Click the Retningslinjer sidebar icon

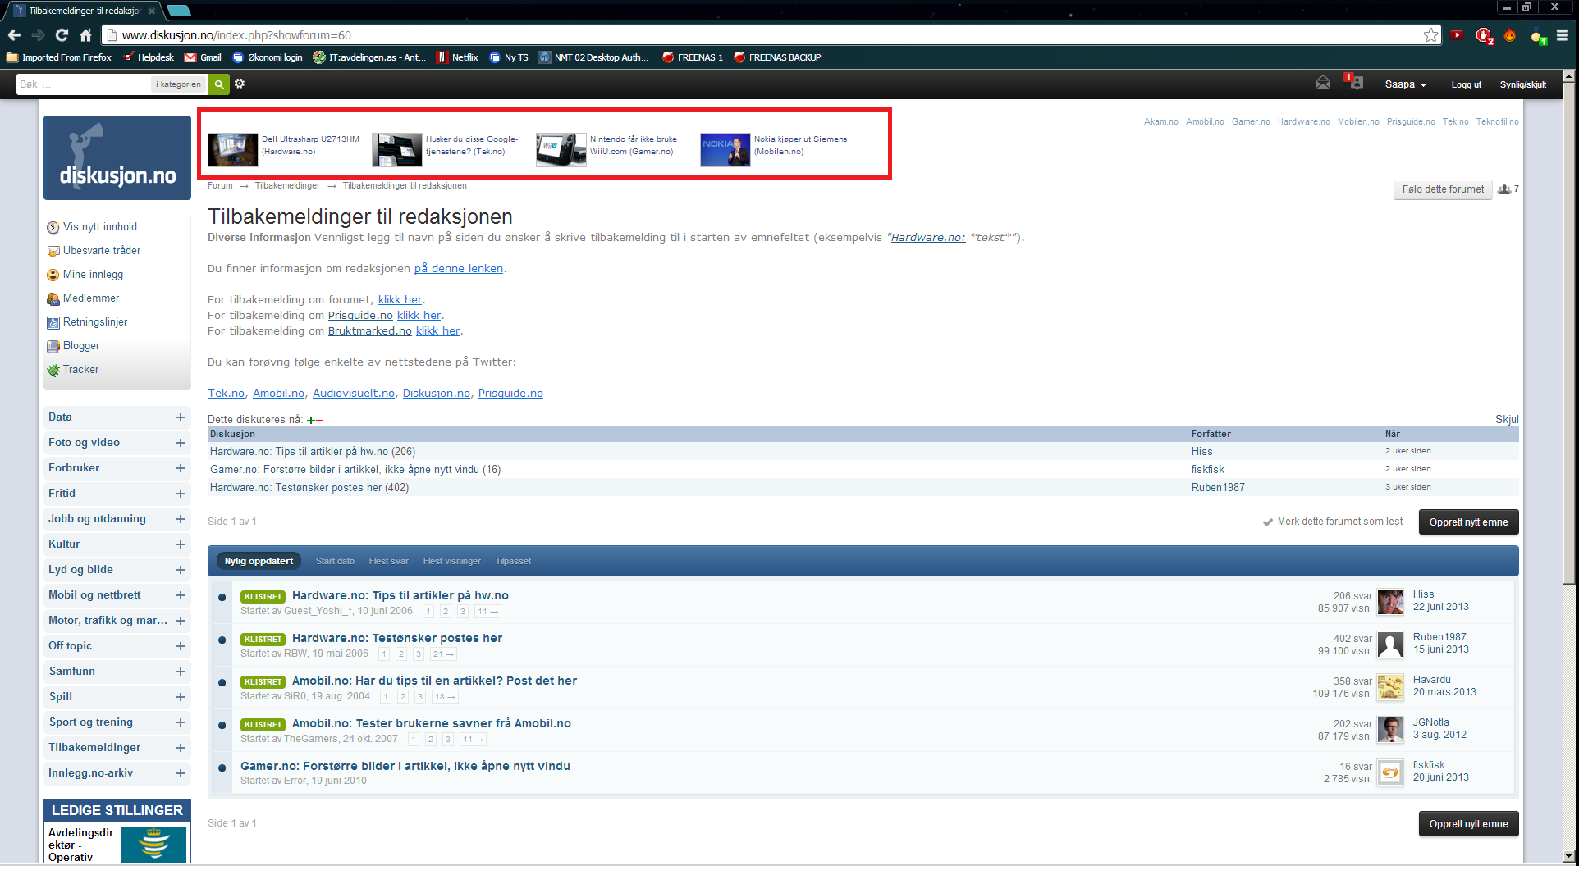53,323
